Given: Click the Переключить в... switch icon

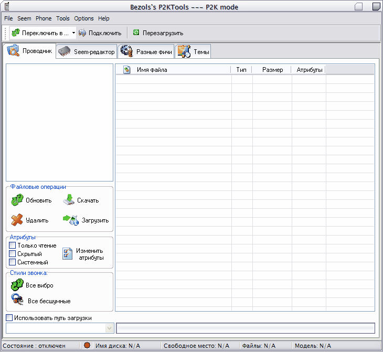Looking at the screenshot, I should 16,33.
